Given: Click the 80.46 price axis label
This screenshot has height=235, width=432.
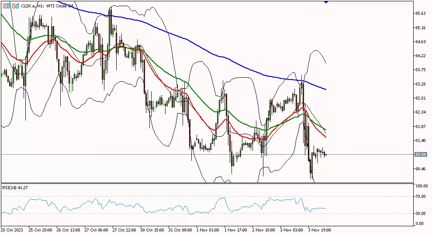Looking at the screenshot, I should (x=421, y=169).
